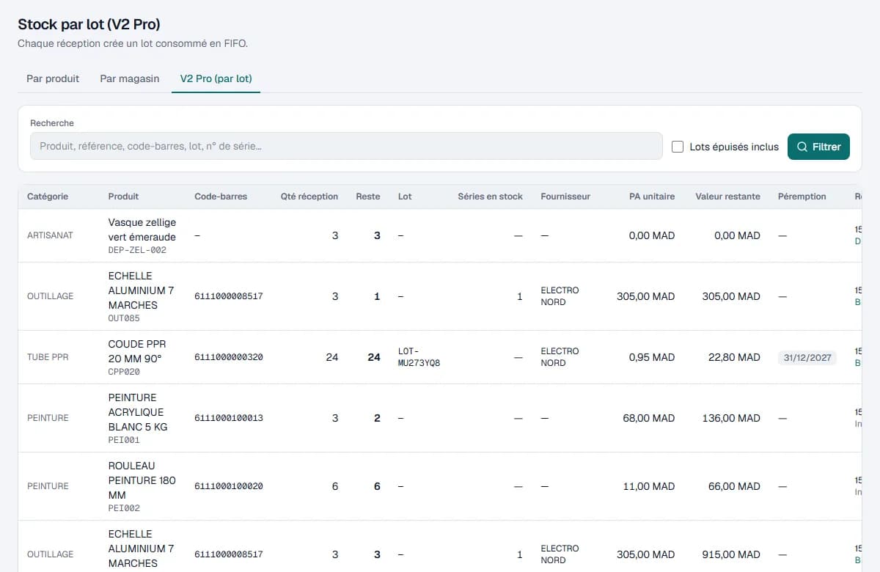Enable the Lots épuisés inclus checkbox
Screen dimensions: 880x572
(x=678, y=147)
